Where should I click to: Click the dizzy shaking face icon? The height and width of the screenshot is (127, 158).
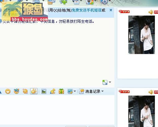tap(25, 92)
